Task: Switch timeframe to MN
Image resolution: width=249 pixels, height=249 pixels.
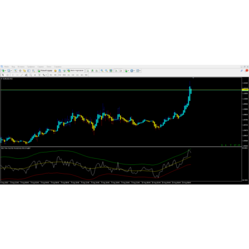Action: click(x=86, y=75)
